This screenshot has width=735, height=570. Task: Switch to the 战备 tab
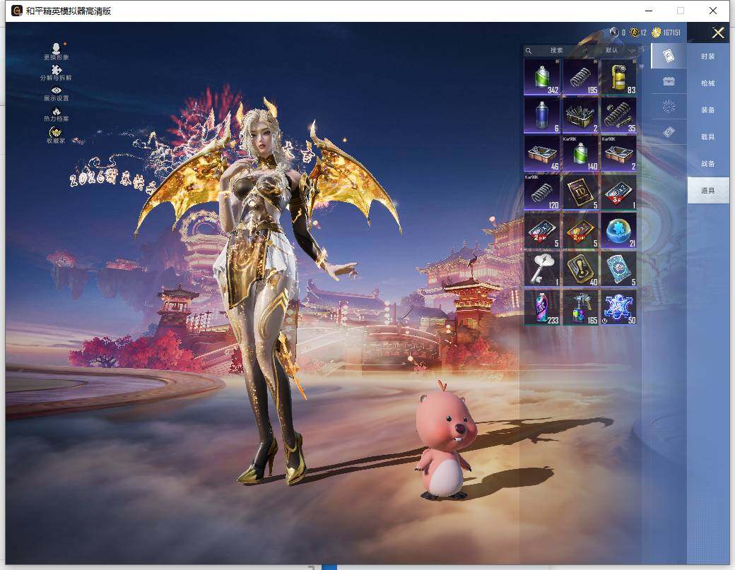708,163
